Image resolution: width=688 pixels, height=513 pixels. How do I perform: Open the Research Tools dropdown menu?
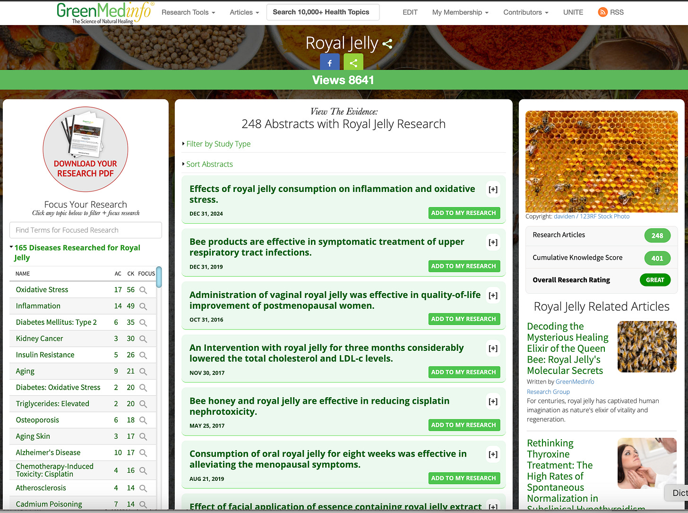[188, 12]
